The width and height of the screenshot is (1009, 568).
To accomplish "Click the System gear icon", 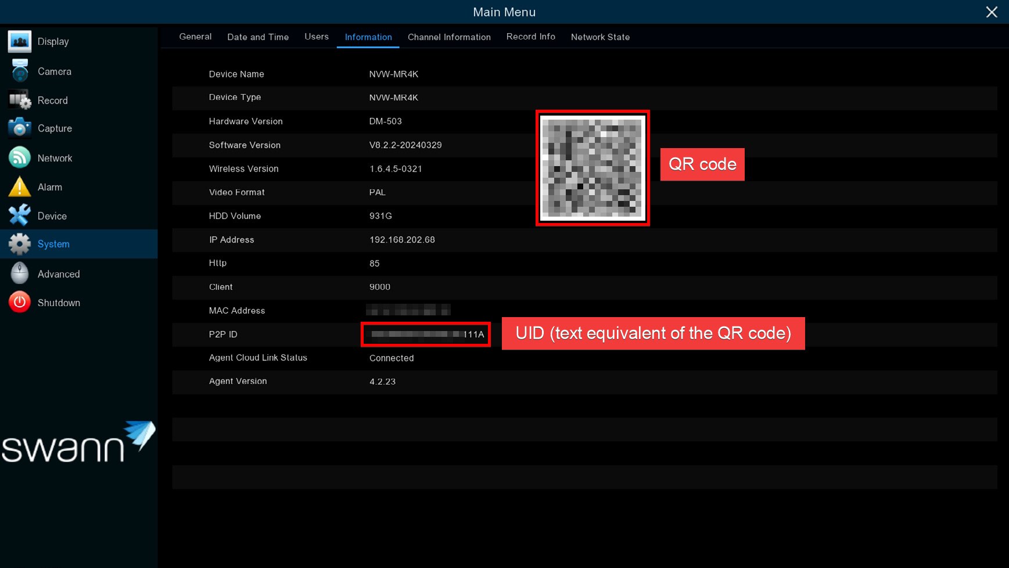I will [20, 244].
